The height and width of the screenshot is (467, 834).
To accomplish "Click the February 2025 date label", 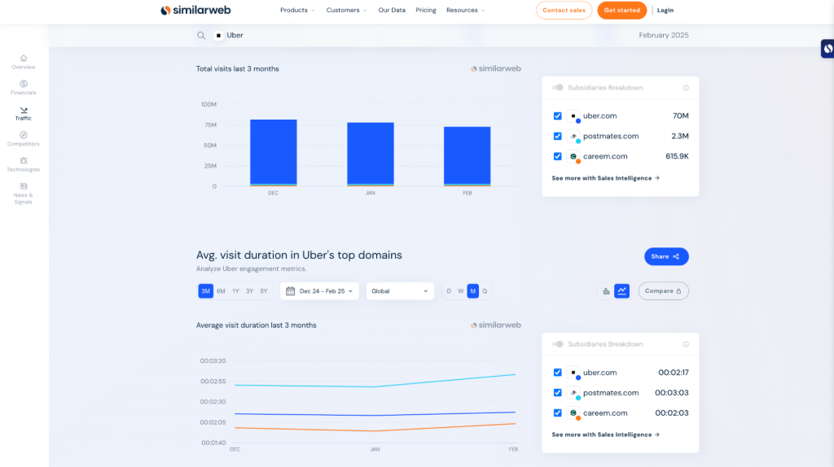I will (x=663, y=35).
